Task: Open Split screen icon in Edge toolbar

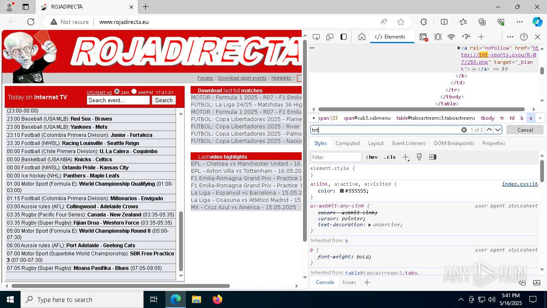Action: pos(444,22)
